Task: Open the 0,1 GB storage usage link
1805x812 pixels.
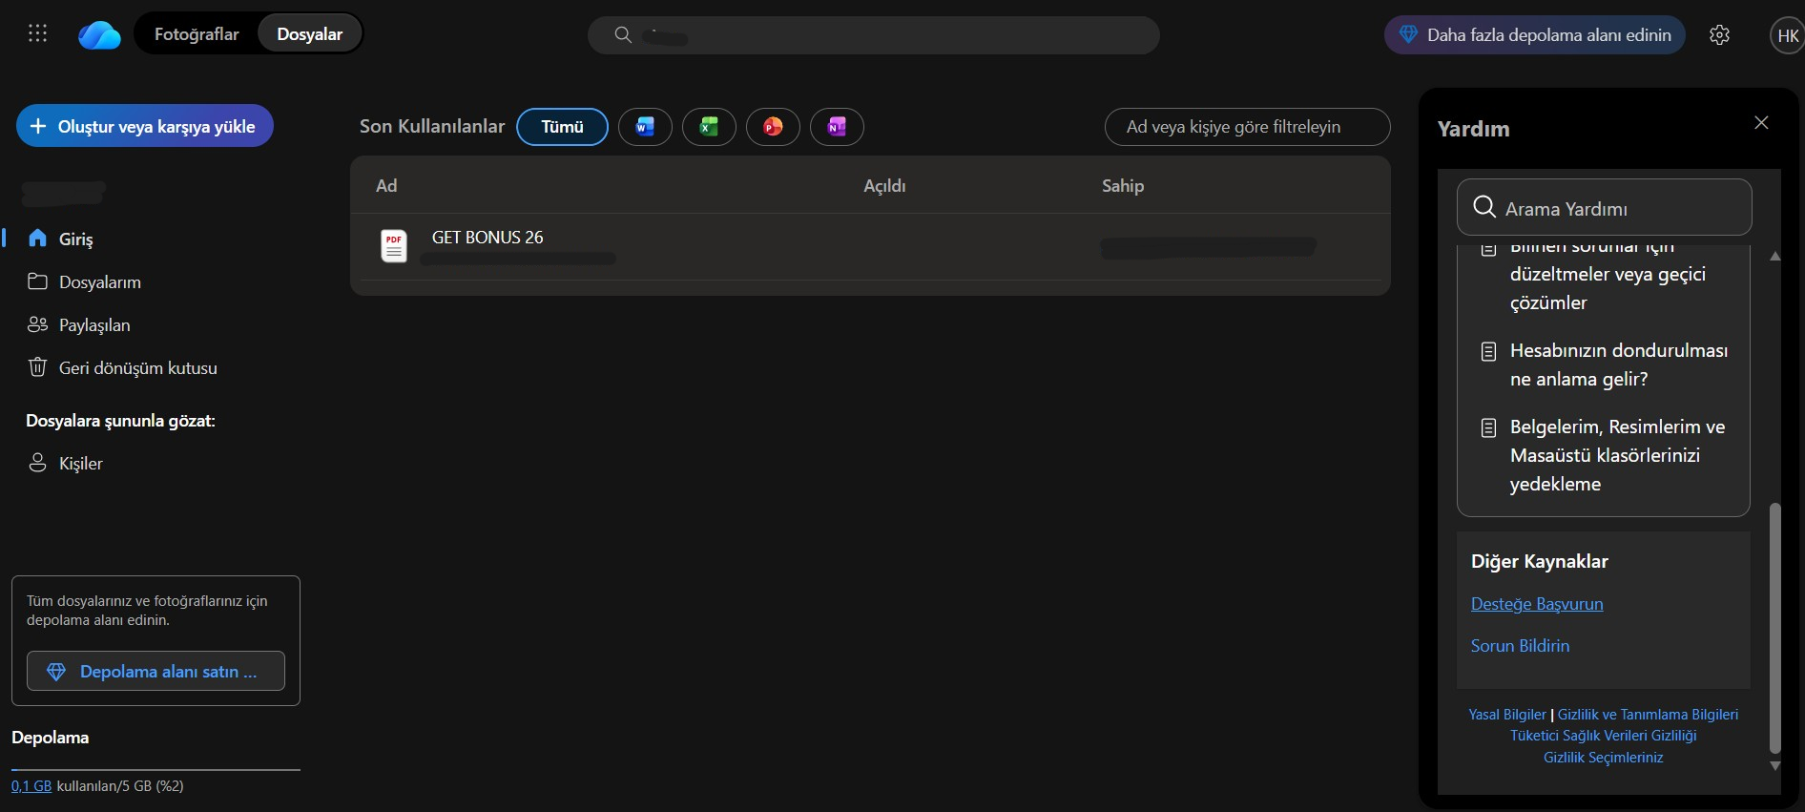Action: [31, 786]
